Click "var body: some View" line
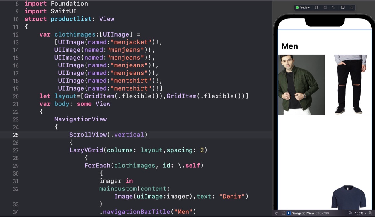Viewport: 375px width, 217px height. [x=75, y=104]
